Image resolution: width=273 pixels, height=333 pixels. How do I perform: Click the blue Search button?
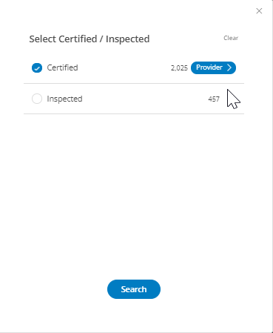(x=134, y=289)
